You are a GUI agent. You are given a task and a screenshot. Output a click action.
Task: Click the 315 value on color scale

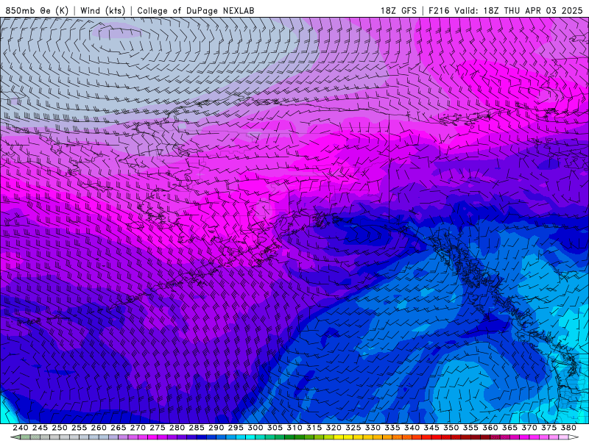(x=314, y=428)
